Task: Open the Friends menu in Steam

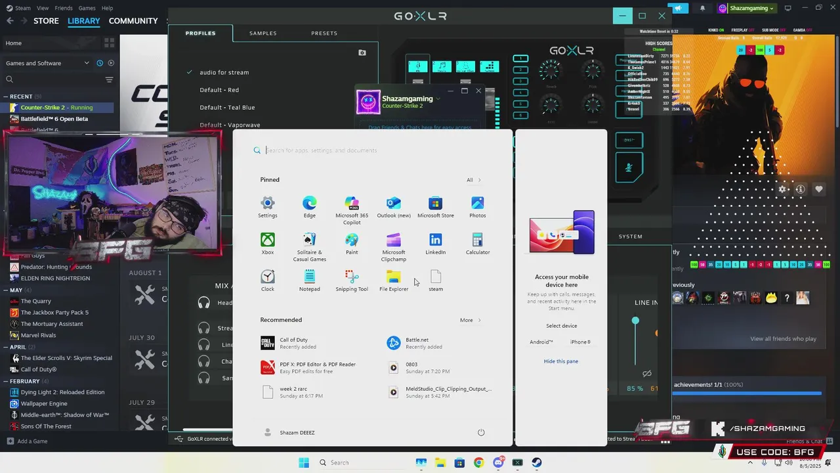Action: point(64,8)
